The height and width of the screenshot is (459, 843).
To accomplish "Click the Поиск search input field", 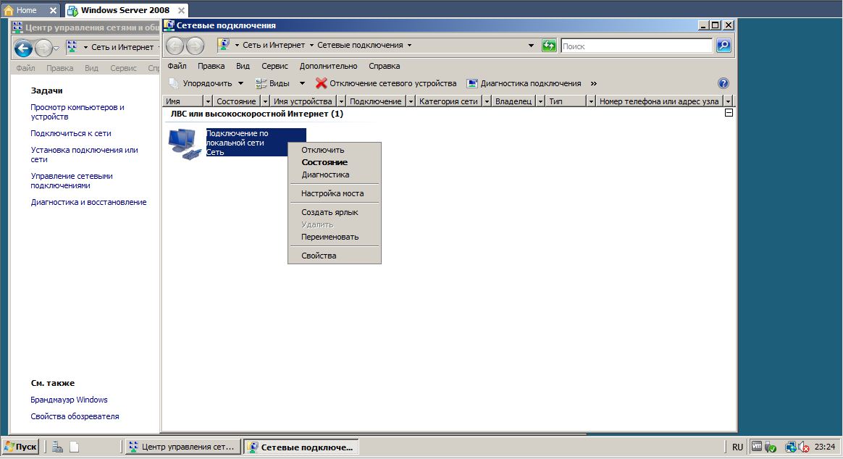I will click(637, 46).
